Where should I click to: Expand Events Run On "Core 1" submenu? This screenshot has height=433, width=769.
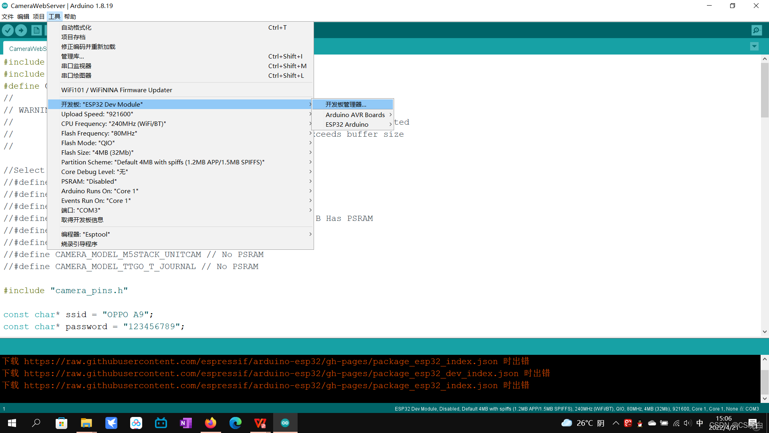coord(180,200)
